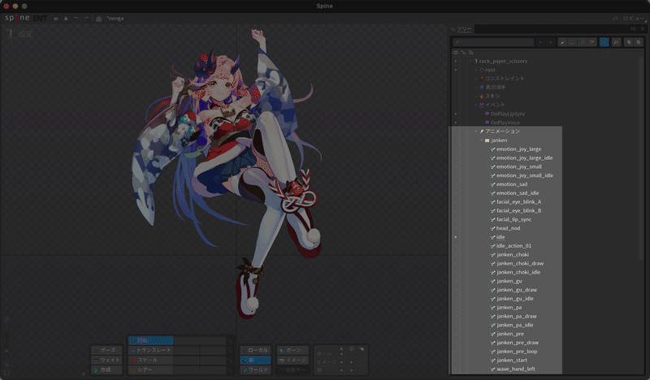Open the ツリー tab
Viewport: 650px width, 380px height.
coord(464,29)
